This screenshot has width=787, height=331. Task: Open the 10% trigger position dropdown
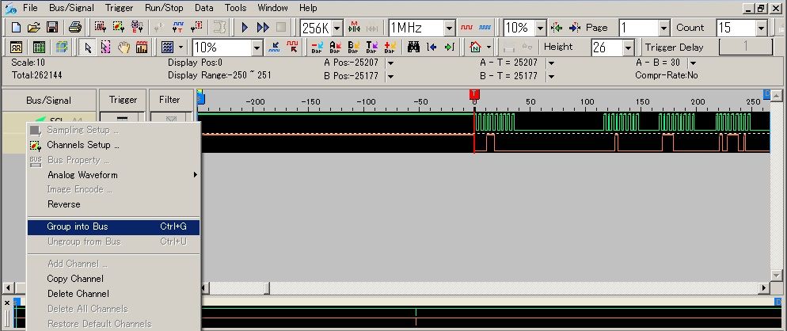coord(540,28)
